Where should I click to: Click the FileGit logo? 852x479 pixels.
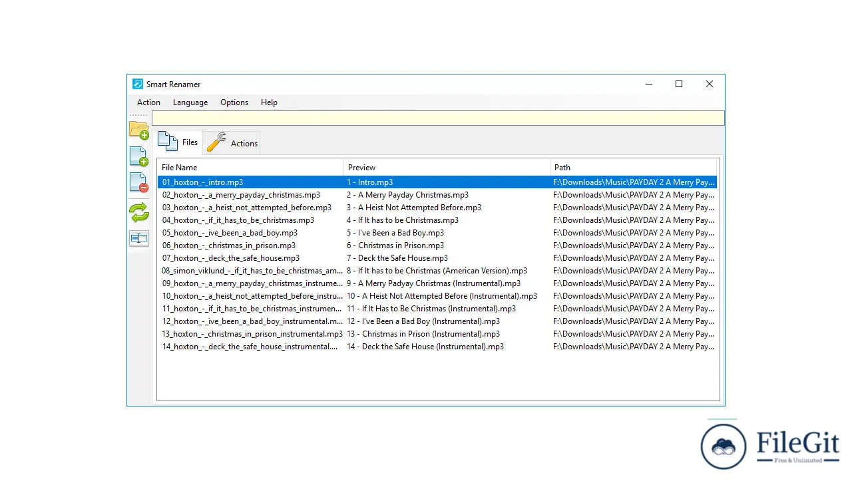(x=770, y=444)
